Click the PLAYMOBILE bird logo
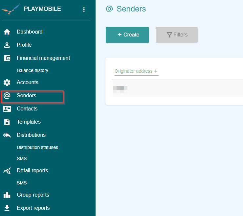This screenshot has width=243, height=216. click(x=11, y=9)
